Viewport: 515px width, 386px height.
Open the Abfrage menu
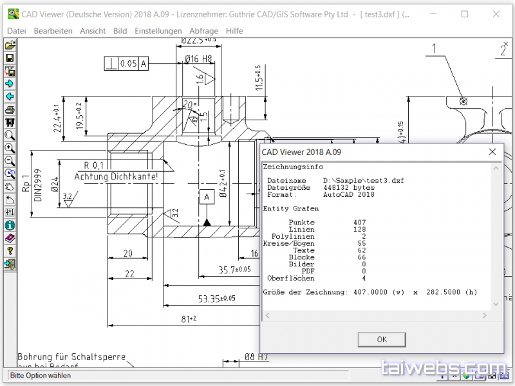click(x=203, y=31)
